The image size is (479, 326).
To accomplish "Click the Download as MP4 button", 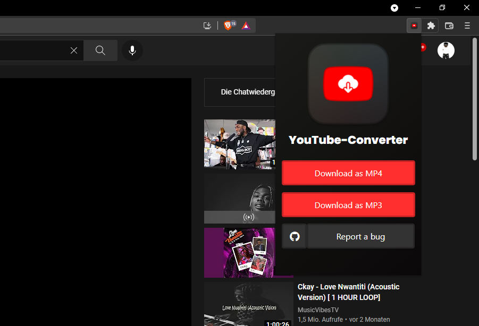I will 348,173.
